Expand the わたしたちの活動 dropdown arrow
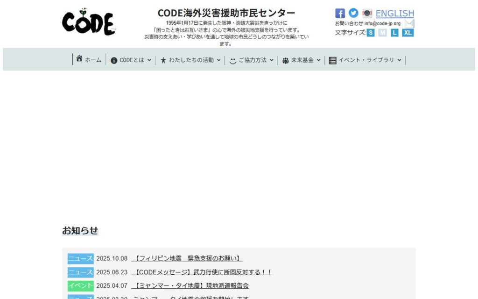The height and width of the screenshot is (299, 478). click(x=219, y=60)
